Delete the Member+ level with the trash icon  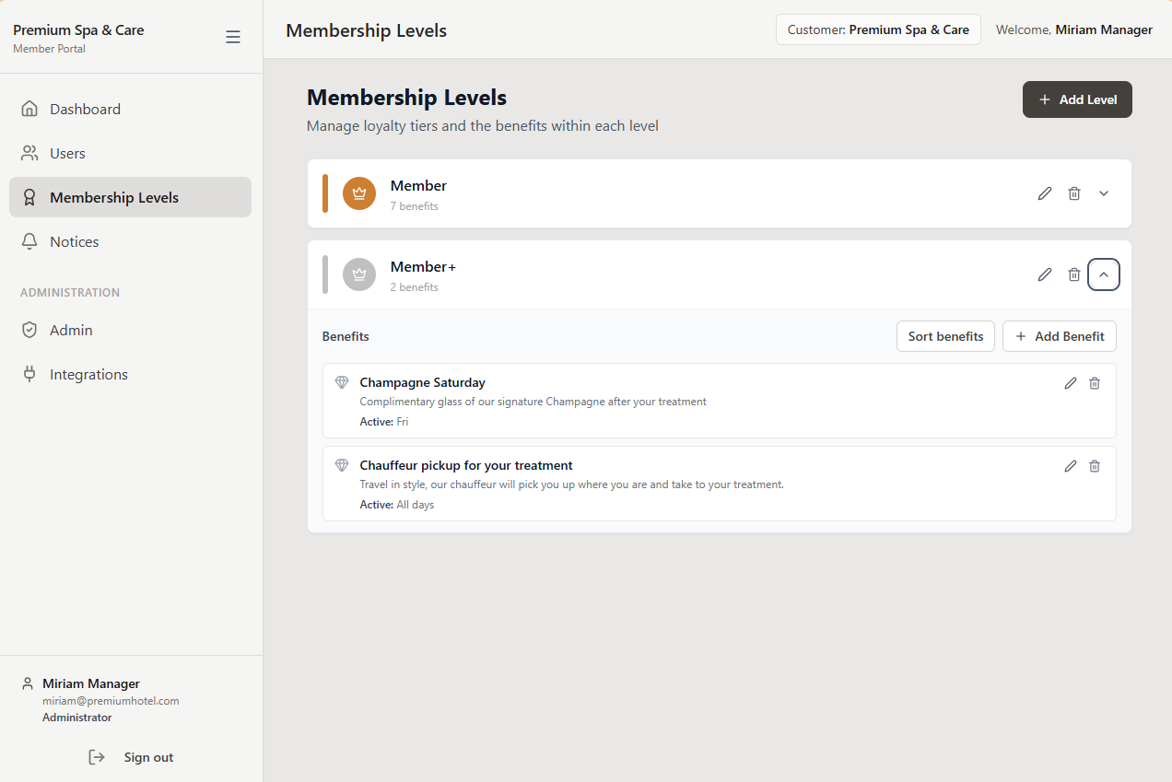pyautogui.click(x=1073, y=274)
